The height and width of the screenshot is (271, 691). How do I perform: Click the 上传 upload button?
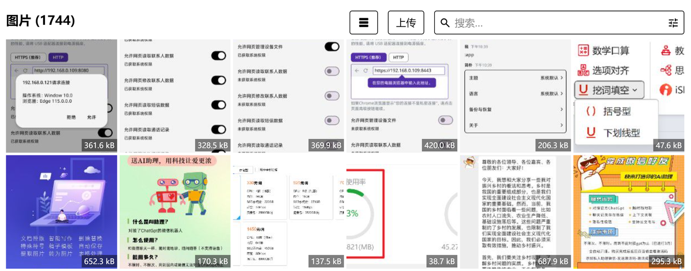[405, 22]
